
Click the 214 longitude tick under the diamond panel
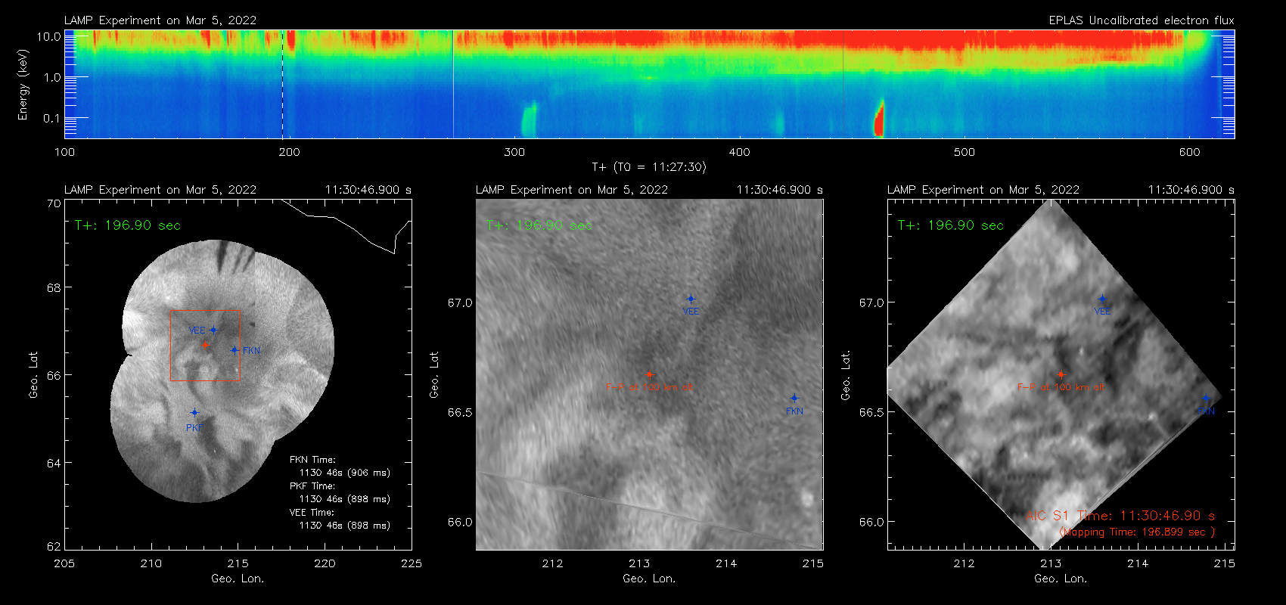pyautogui.click(x=1138, y=563)
